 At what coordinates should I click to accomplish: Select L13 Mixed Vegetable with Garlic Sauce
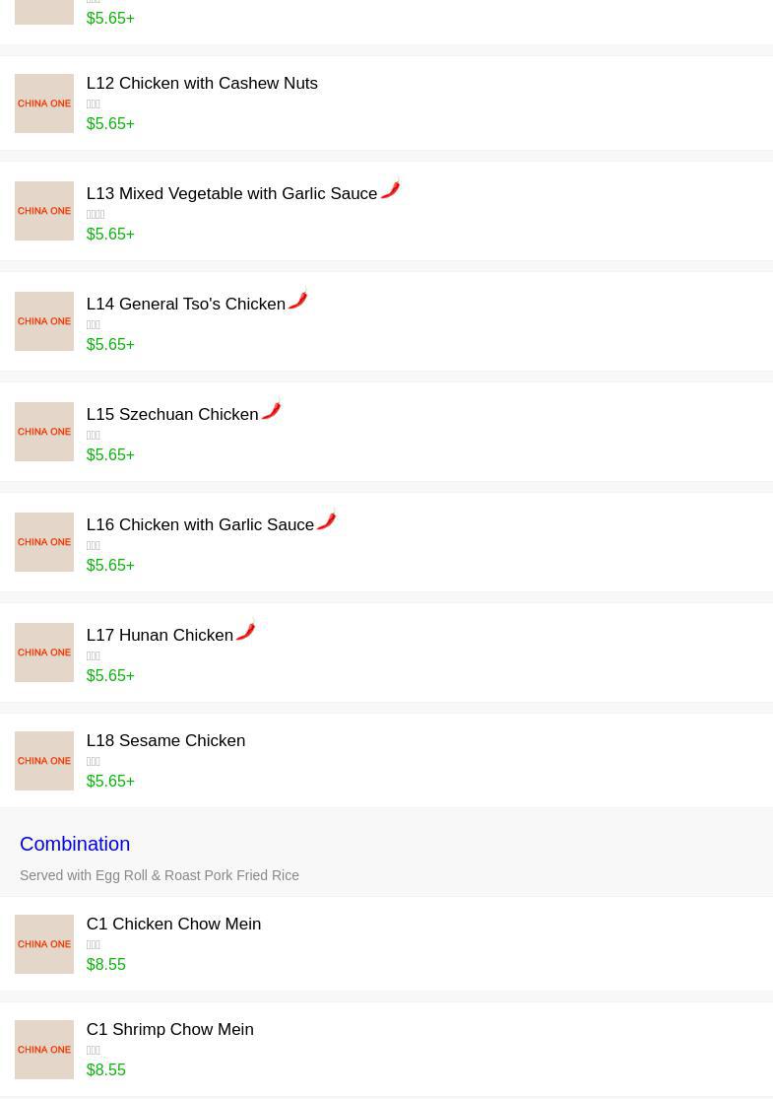[x=231, y=194]
